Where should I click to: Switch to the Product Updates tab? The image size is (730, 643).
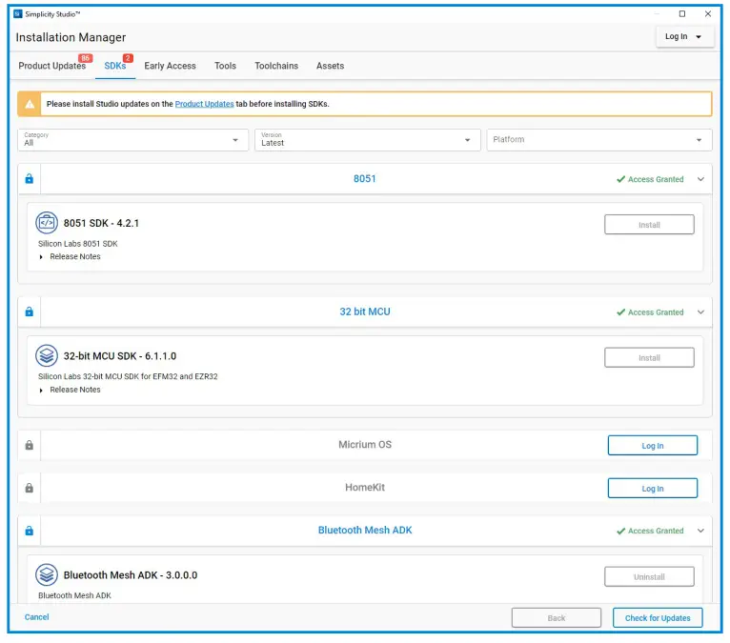click(x=52, y=66)
